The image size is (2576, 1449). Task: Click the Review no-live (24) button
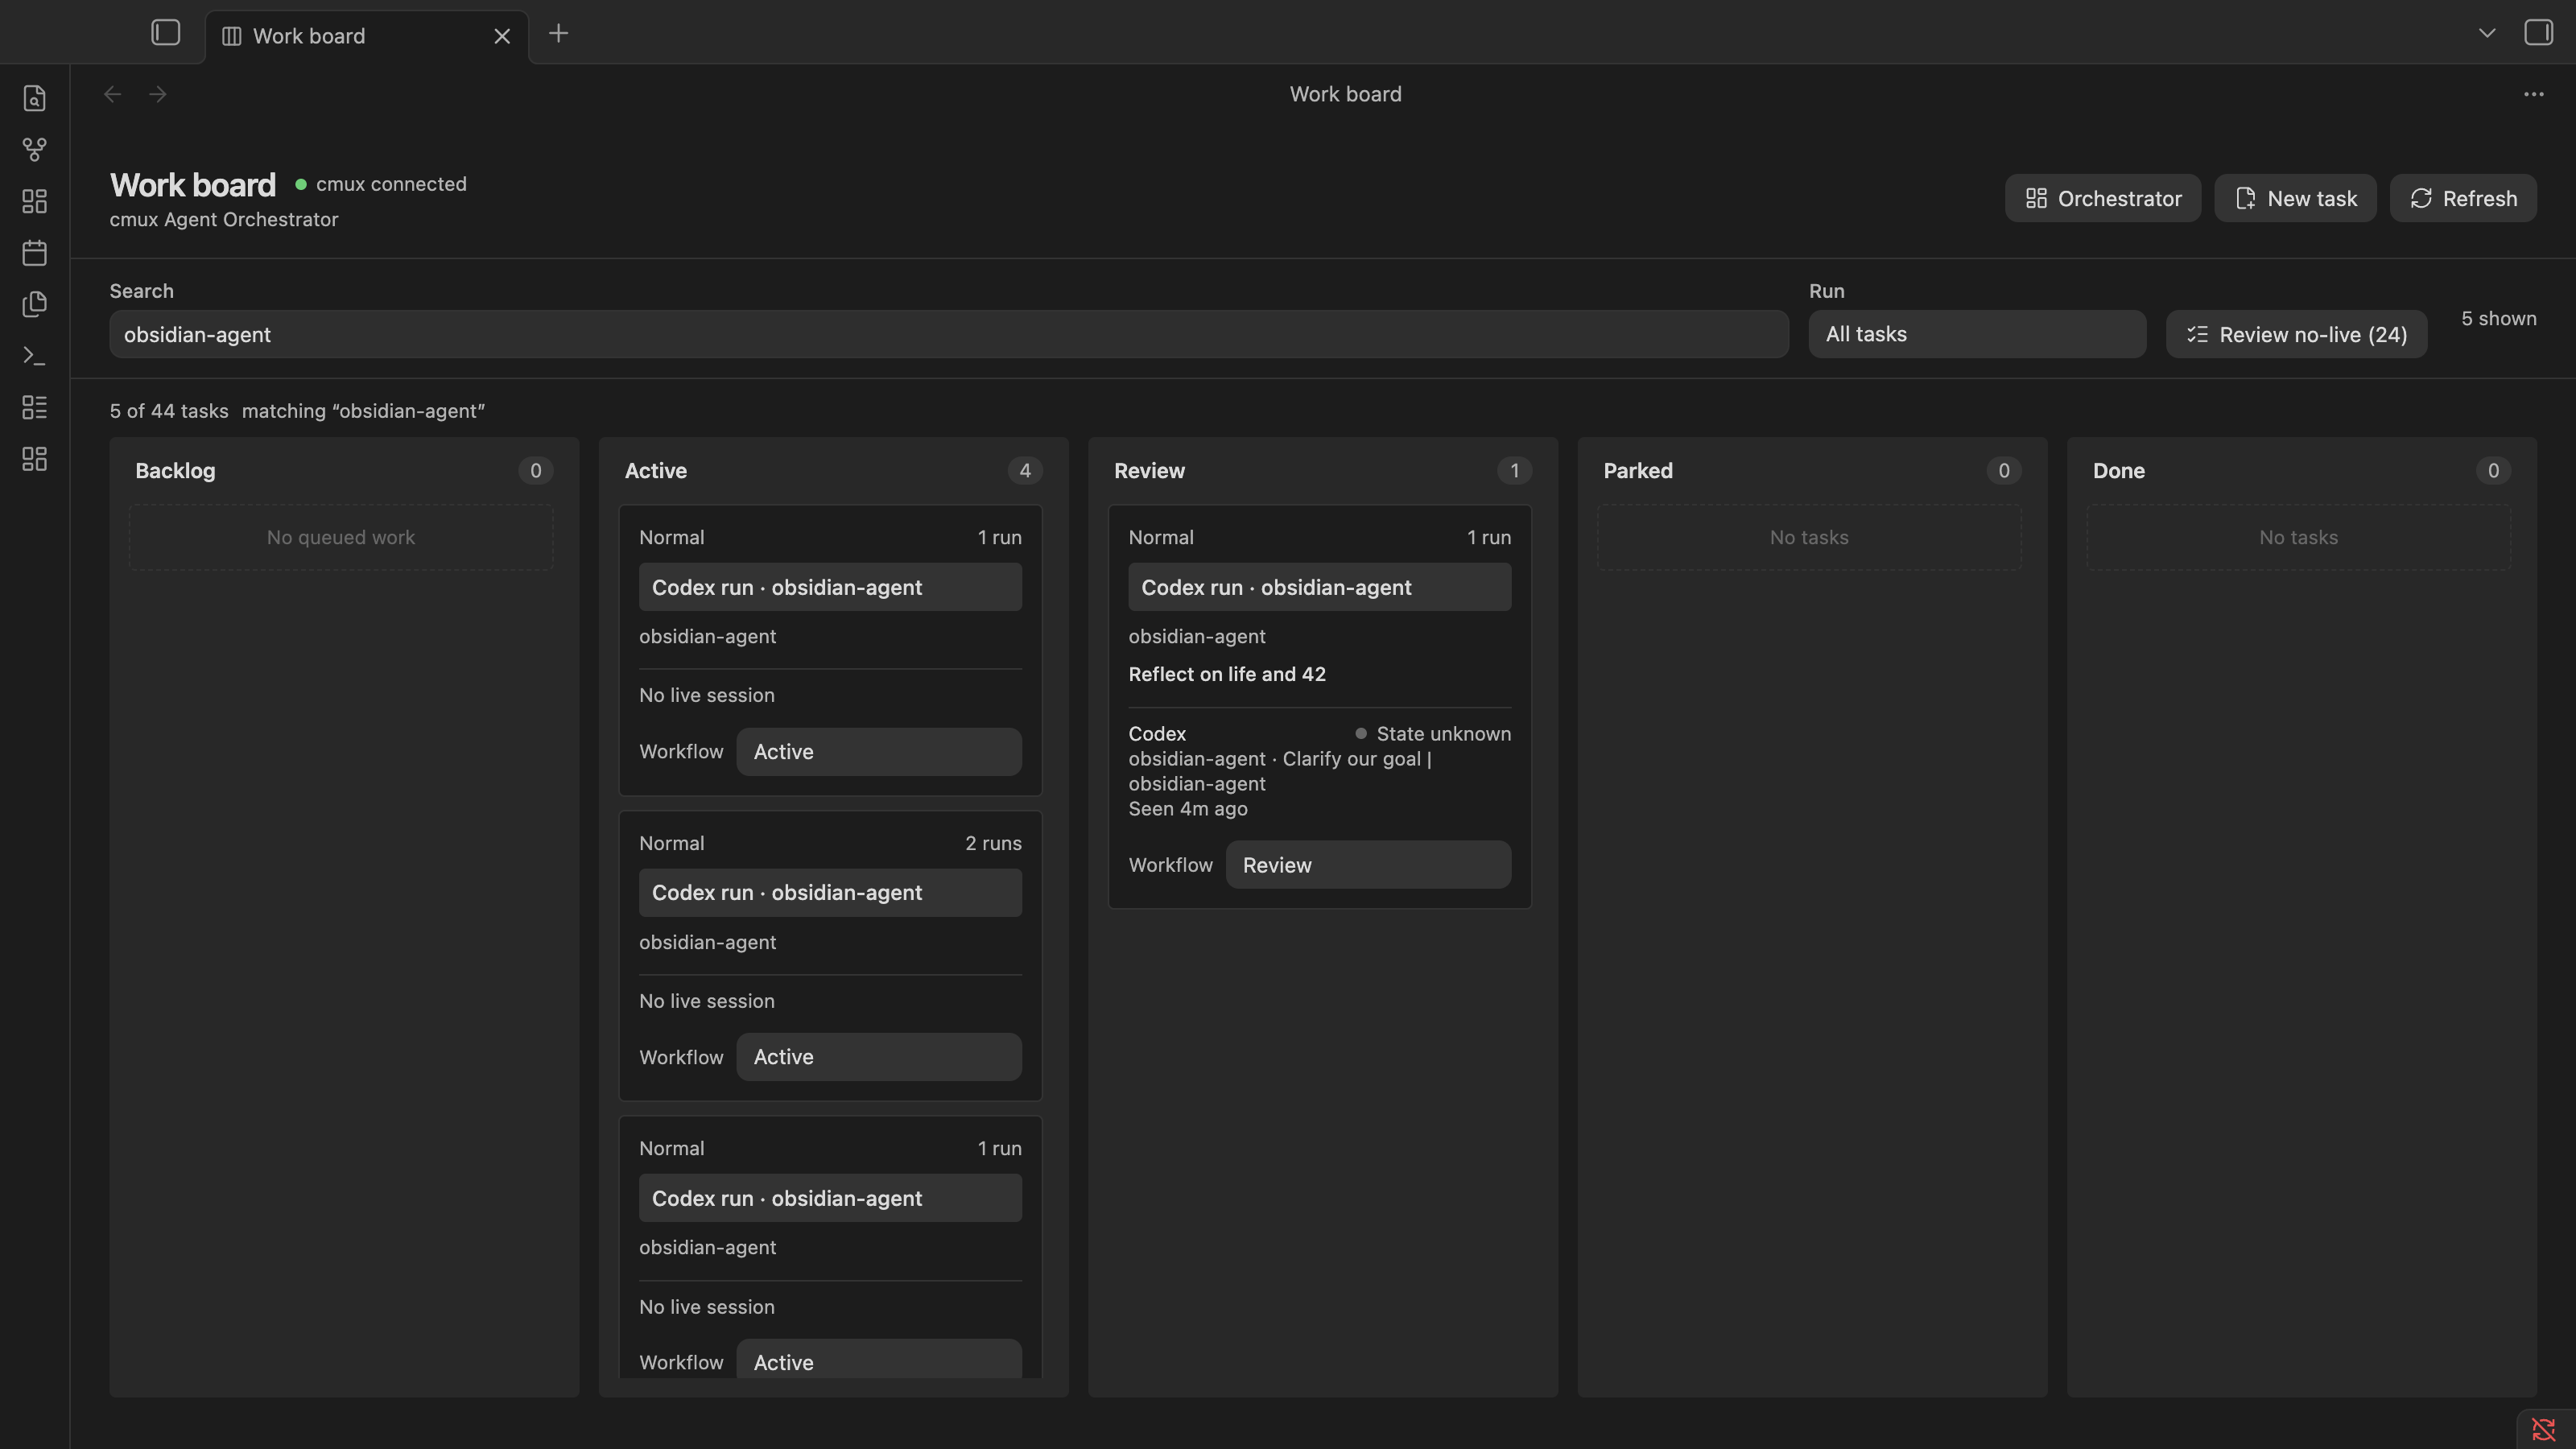(2296, 334)
